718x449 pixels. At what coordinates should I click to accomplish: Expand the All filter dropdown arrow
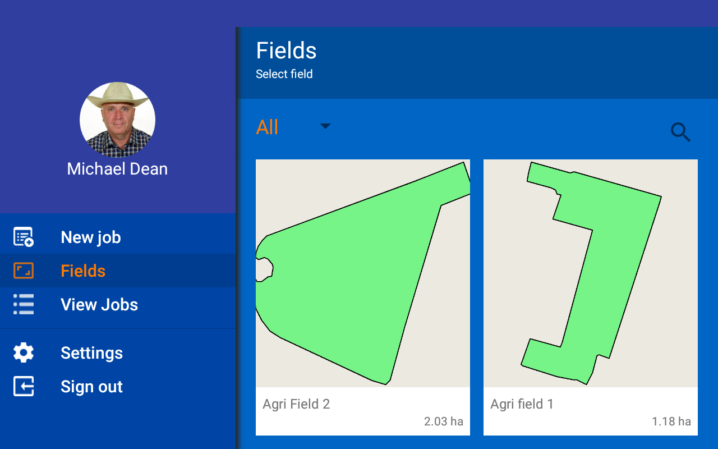(x=325, y=126)
